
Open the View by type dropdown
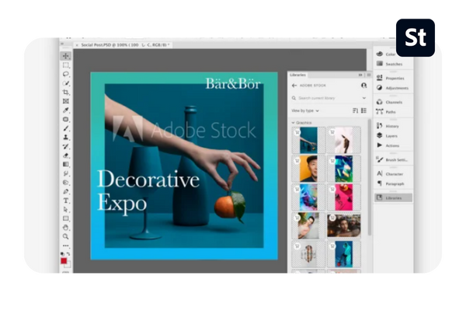(305, 110)
